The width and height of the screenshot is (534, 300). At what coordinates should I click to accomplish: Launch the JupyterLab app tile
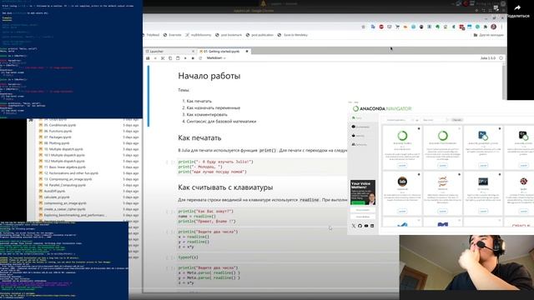pos(402,211)
